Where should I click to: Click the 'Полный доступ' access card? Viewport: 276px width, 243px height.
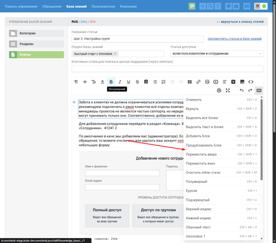107,215
